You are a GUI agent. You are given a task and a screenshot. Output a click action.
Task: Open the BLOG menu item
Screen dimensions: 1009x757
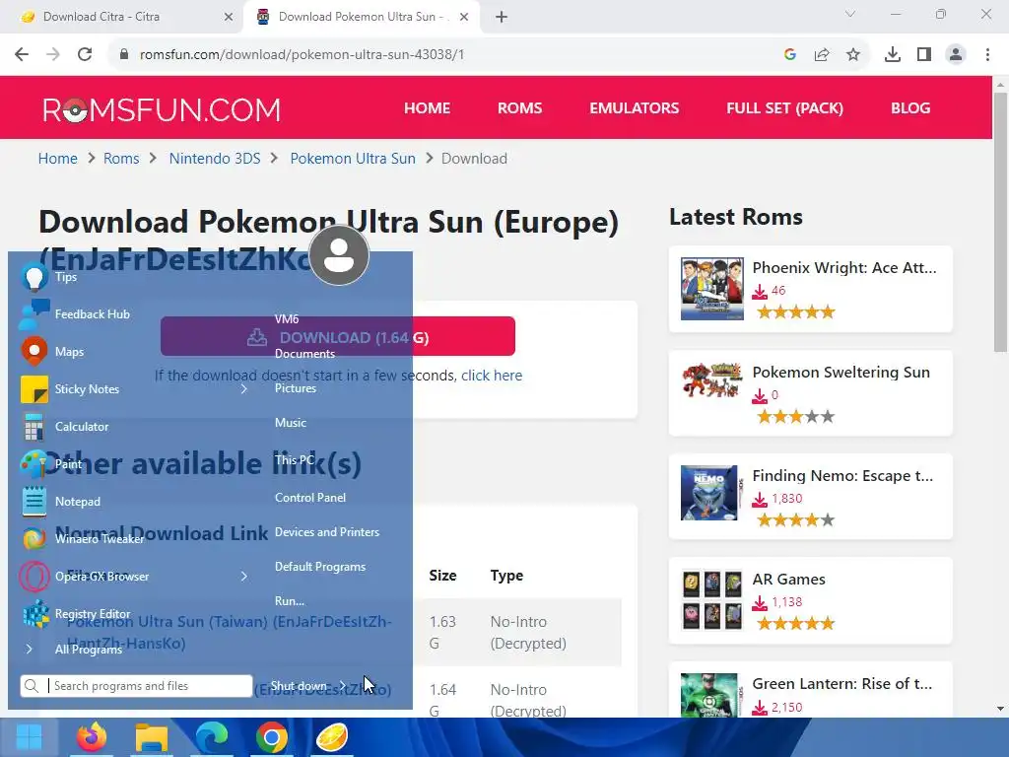[910, 108]
